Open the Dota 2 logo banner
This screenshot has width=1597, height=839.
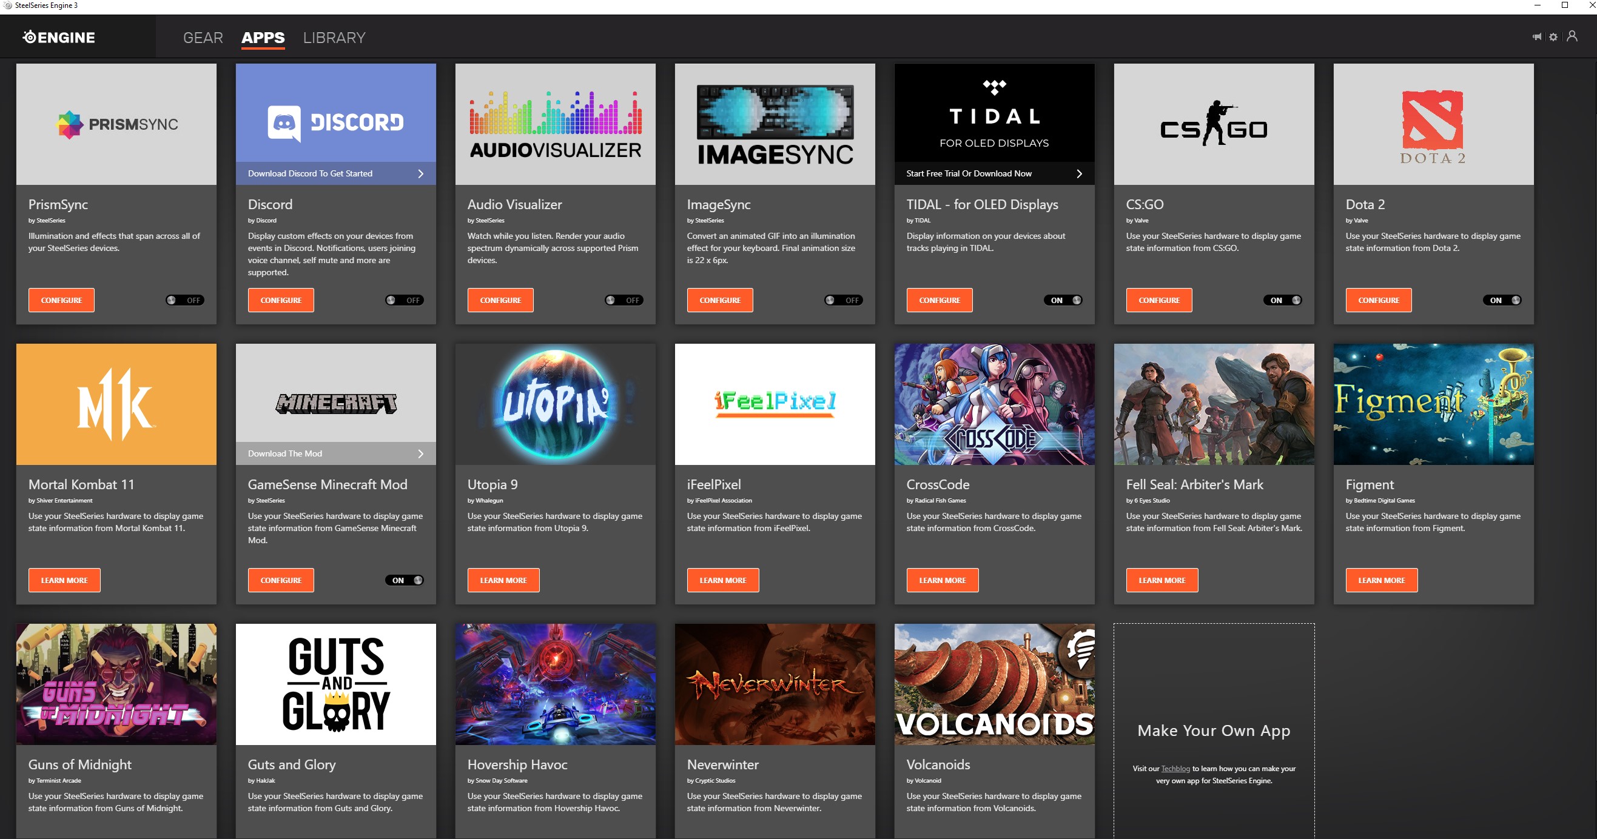[x=1433, y=124]
